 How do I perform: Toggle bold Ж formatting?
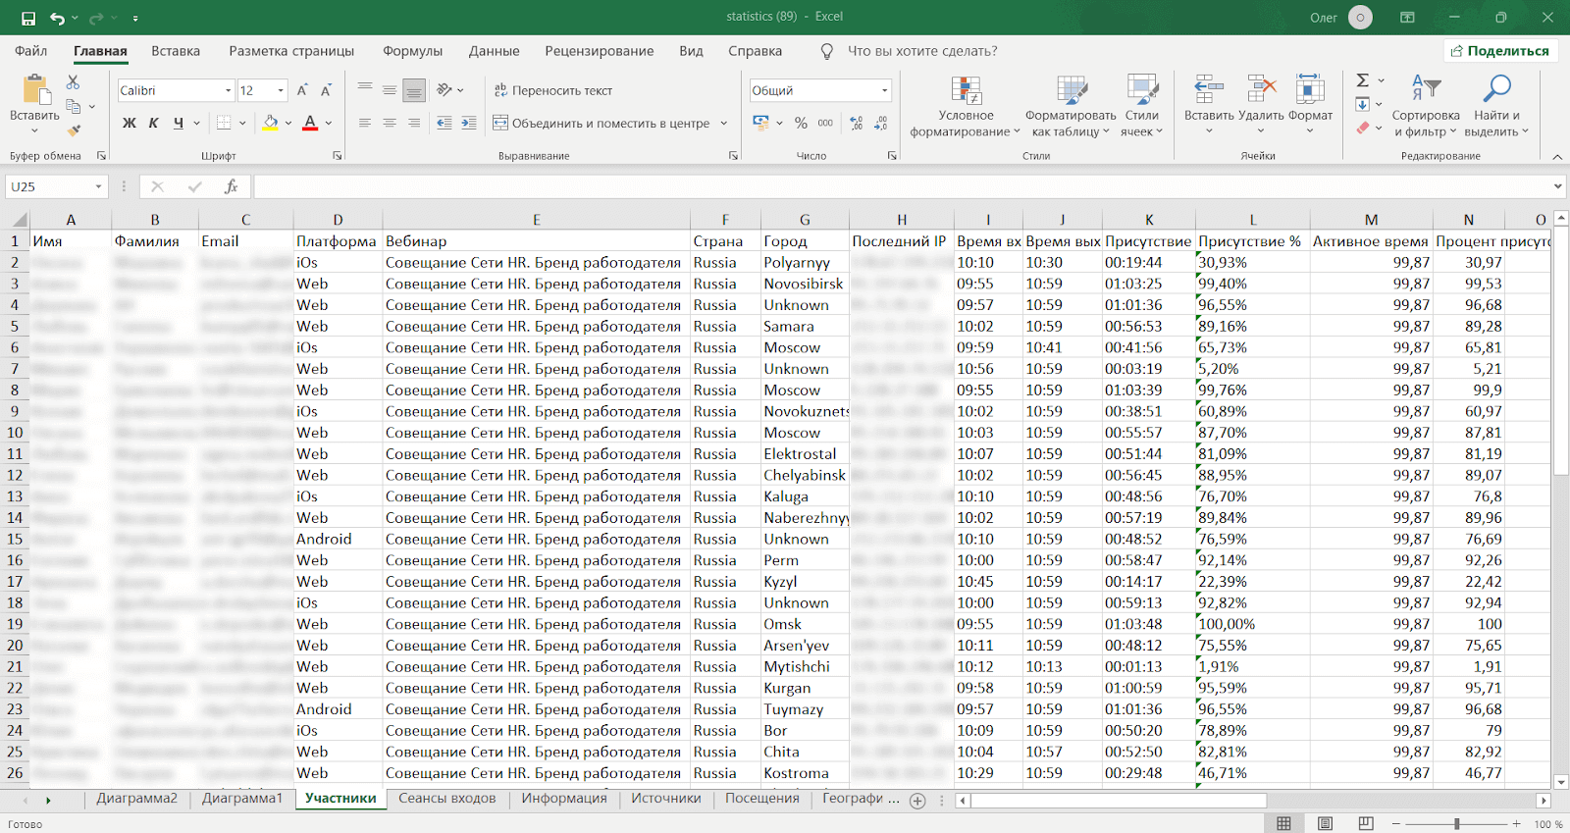pyautogui.click(x=129, y=123)
